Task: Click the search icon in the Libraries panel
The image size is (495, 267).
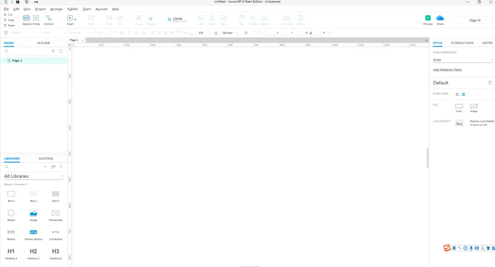Action: click(x=6, y=167)
